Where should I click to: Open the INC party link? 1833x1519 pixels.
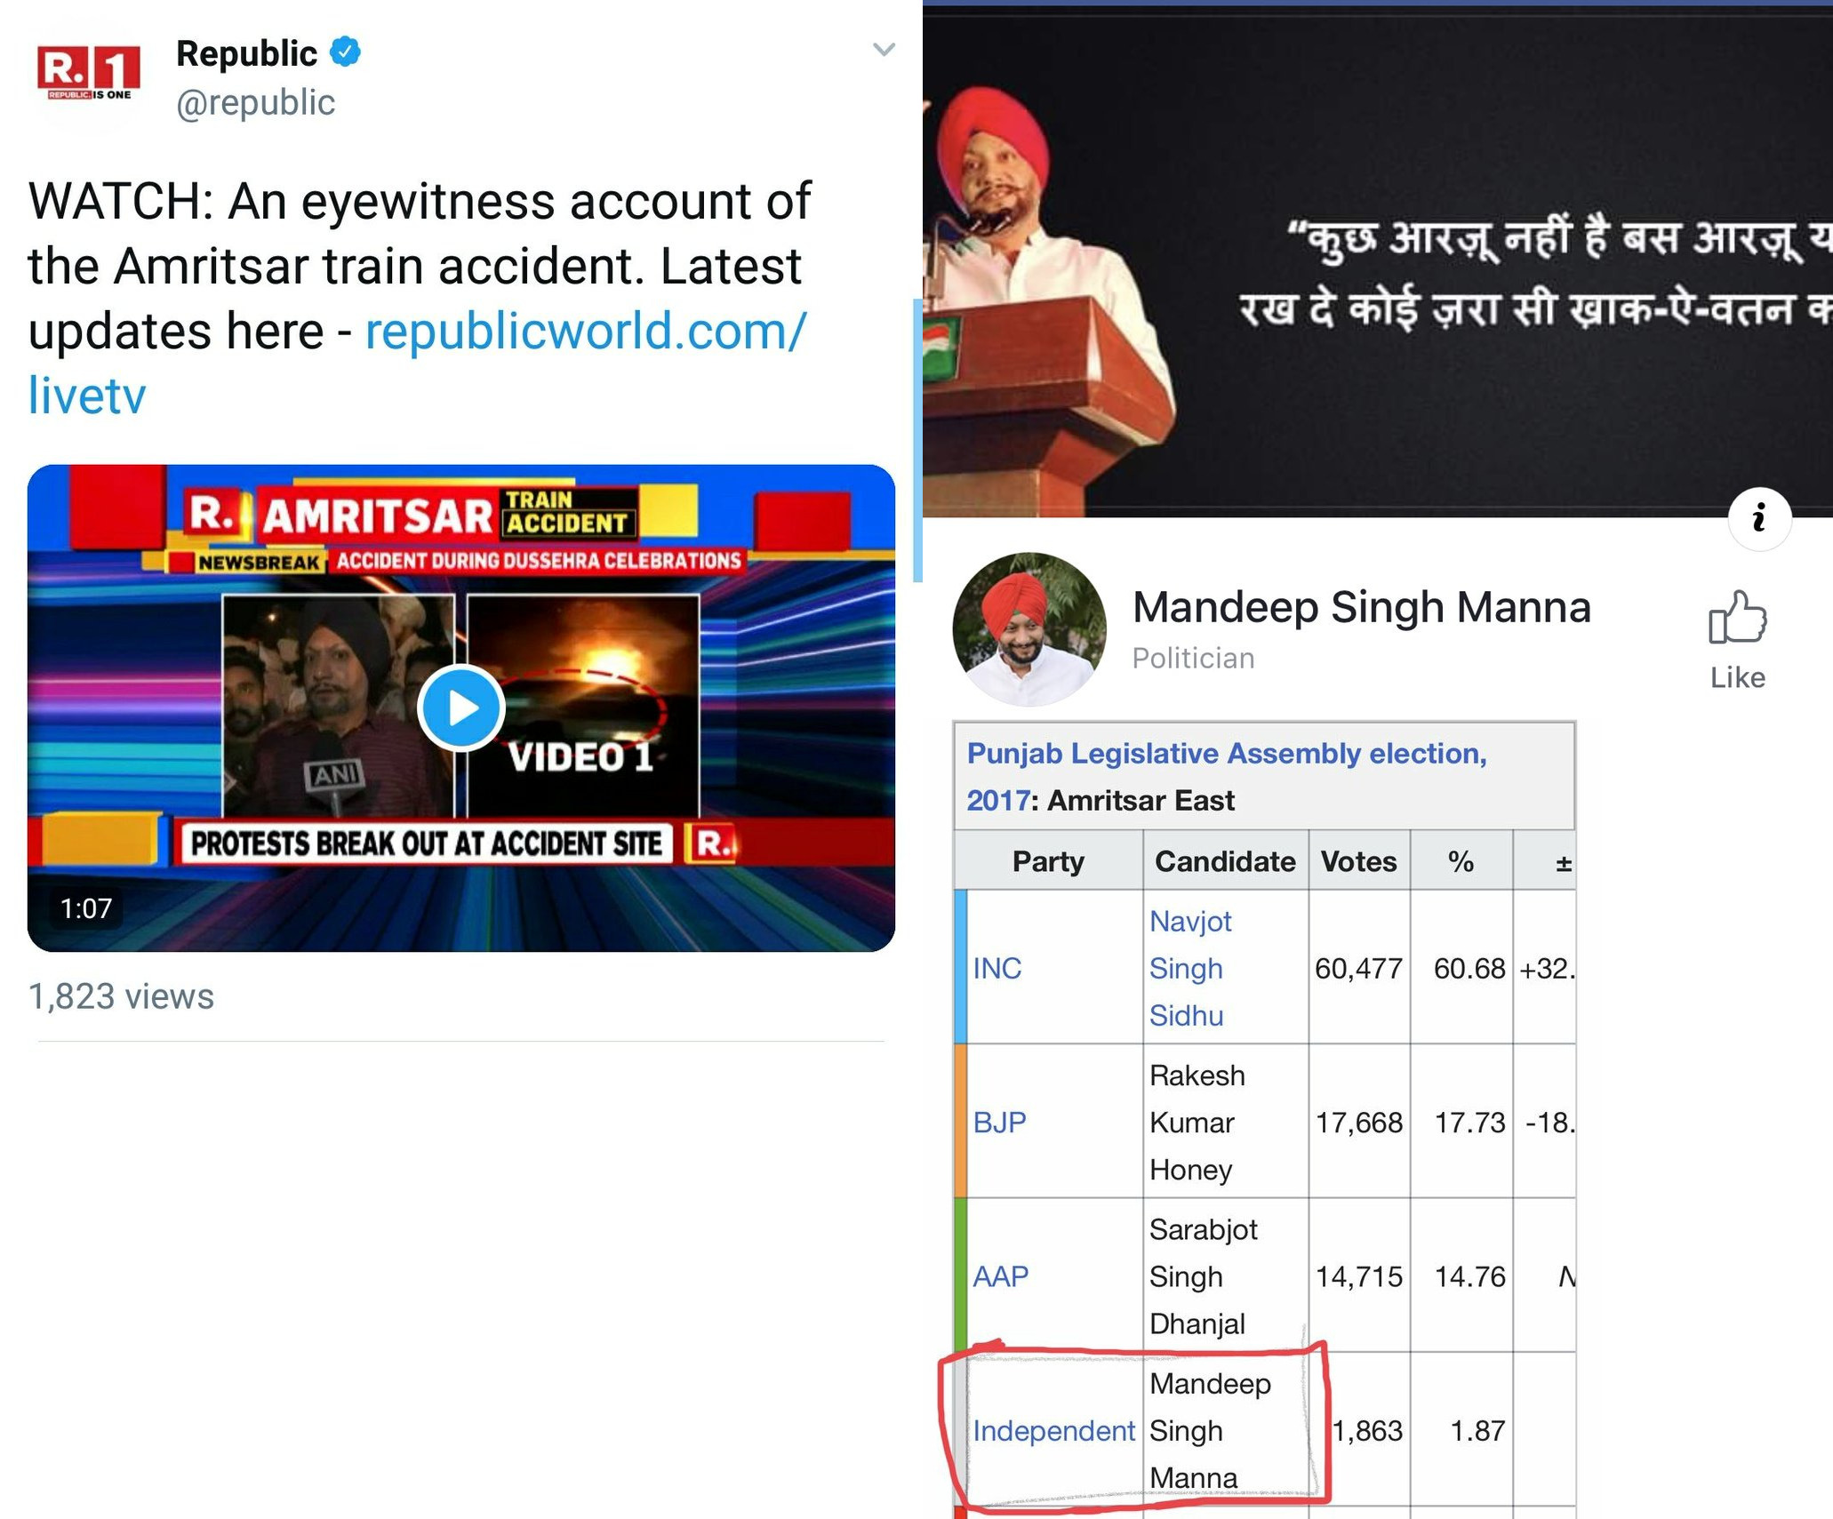tap(997, 968)
